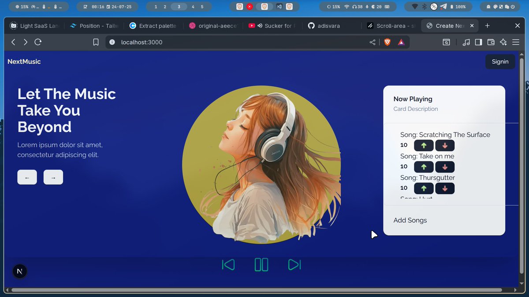The height and width of the screenshot is (297, 529).
Task: Click the headphones volume 38 indicator
Action: coord(358,7)
